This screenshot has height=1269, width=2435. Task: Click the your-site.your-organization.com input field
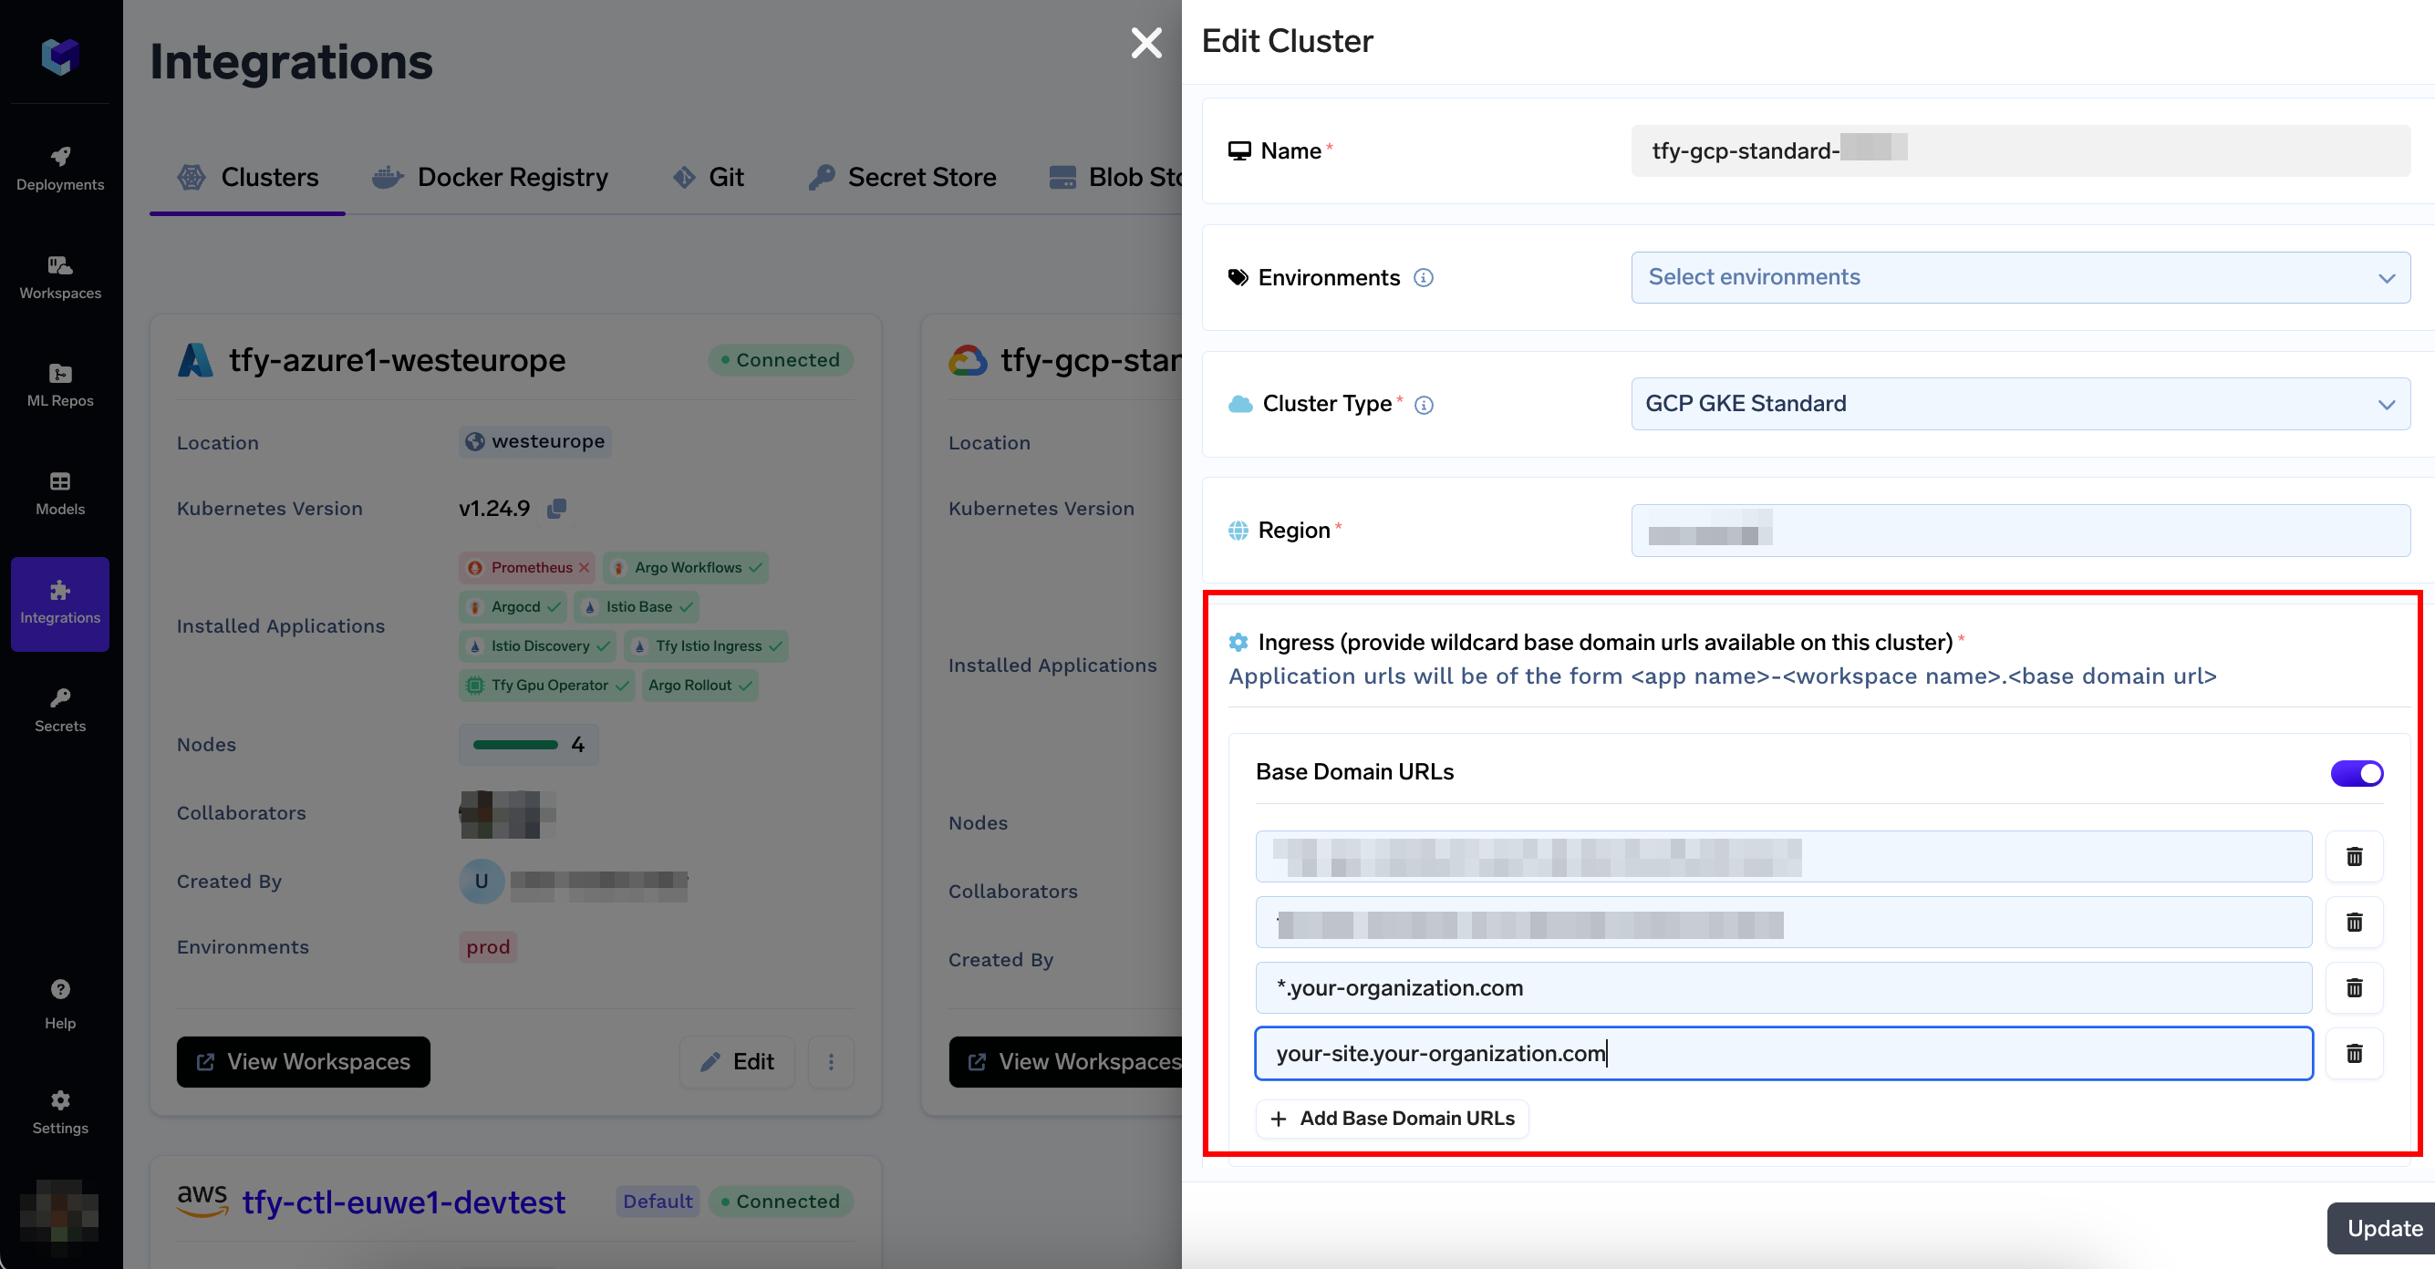click(x=1782, y=1053)
